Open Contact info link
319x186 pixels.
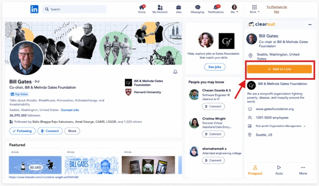(70, 110)
